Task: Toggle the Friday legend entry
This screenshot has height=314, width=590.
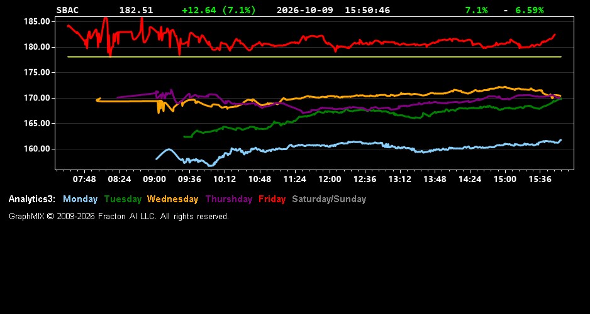Action: [x=272, y=199]
